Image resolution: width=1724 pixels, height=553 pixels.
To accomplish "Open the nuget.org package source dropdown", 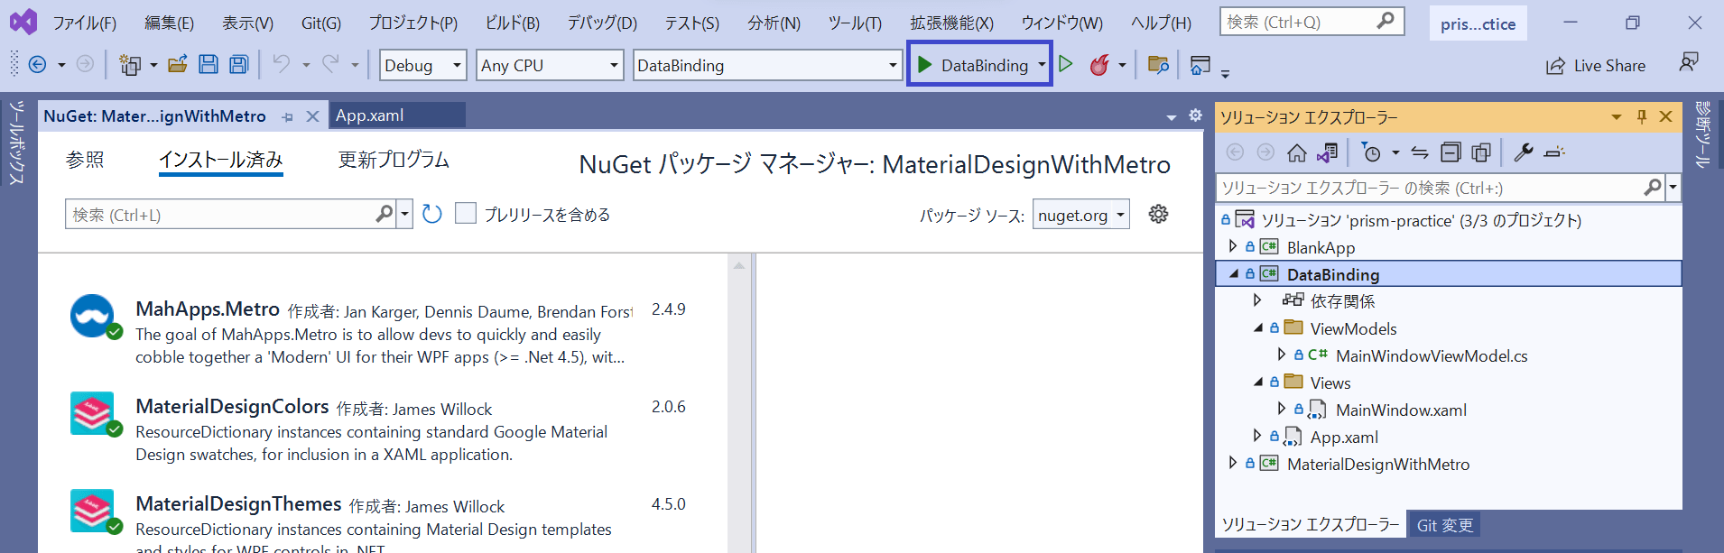I will click(1081, 215).
